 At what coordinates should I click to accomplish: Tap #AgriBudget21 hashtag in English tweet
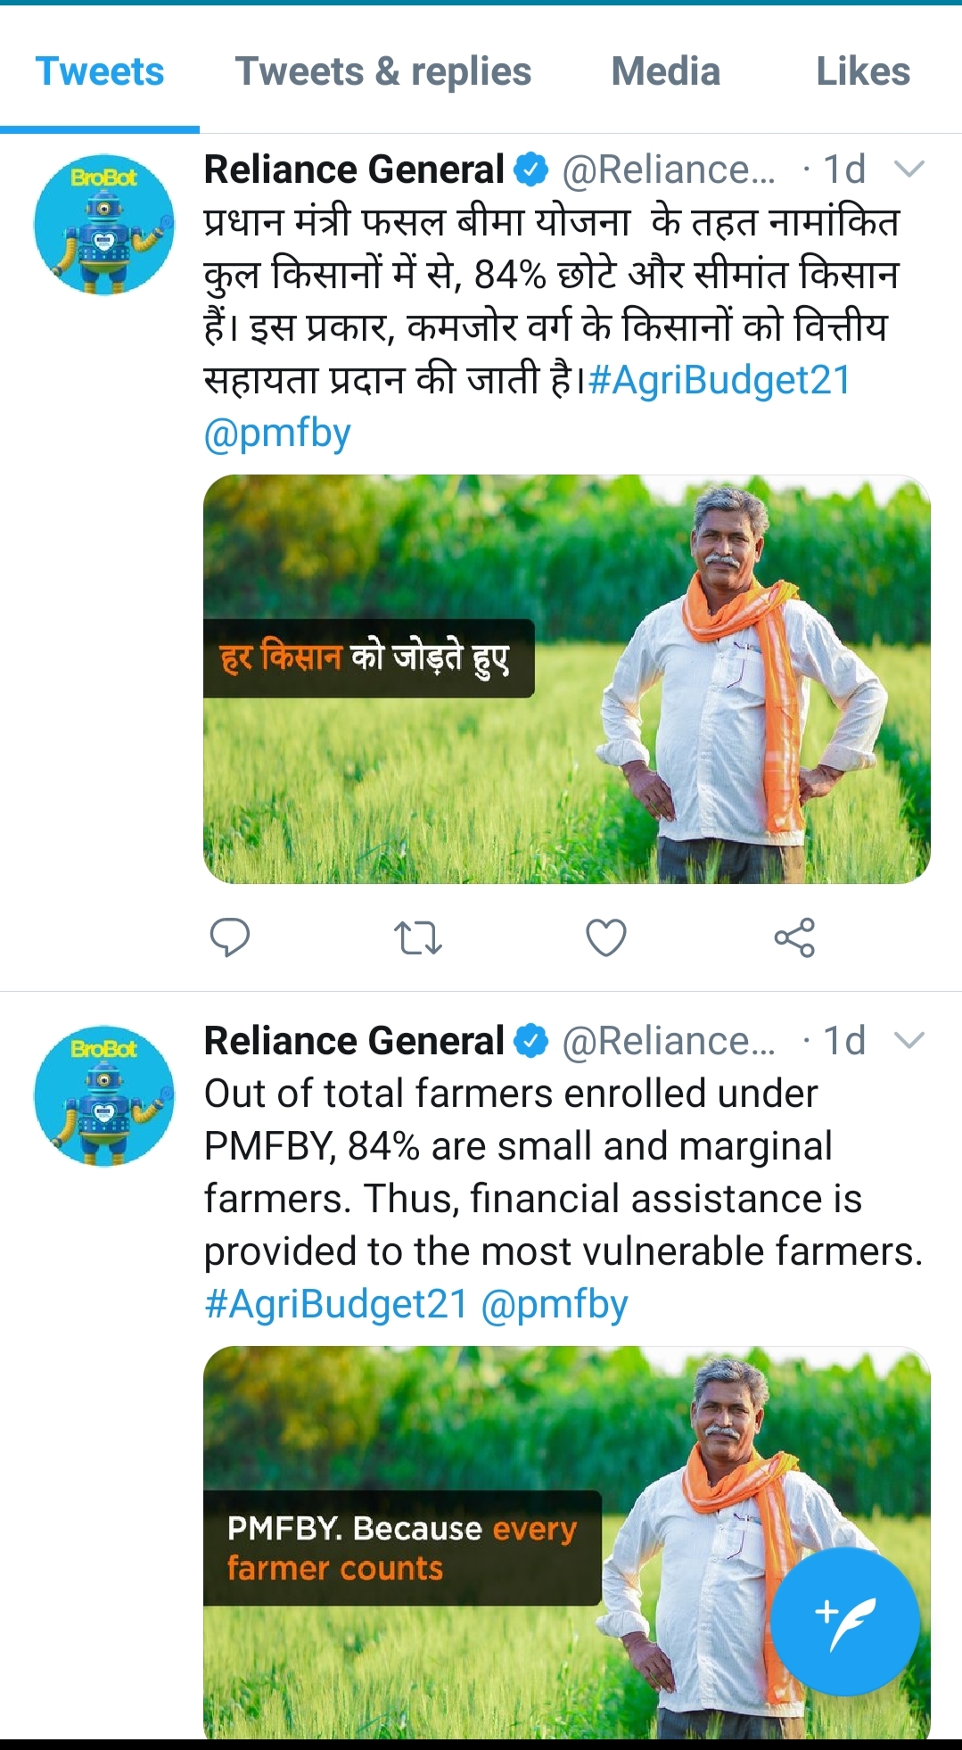tap(336, 1304)
